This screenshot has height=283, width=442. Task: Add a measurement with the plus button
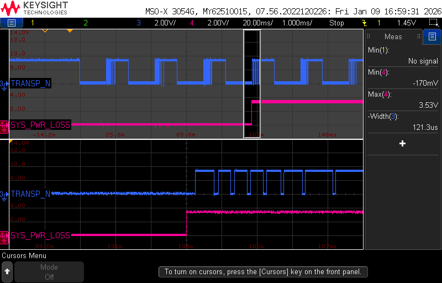(x=403, y=144)
